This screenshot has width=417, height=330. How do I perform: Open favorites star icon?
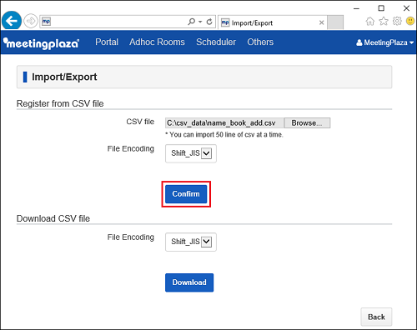click(384, 21)
